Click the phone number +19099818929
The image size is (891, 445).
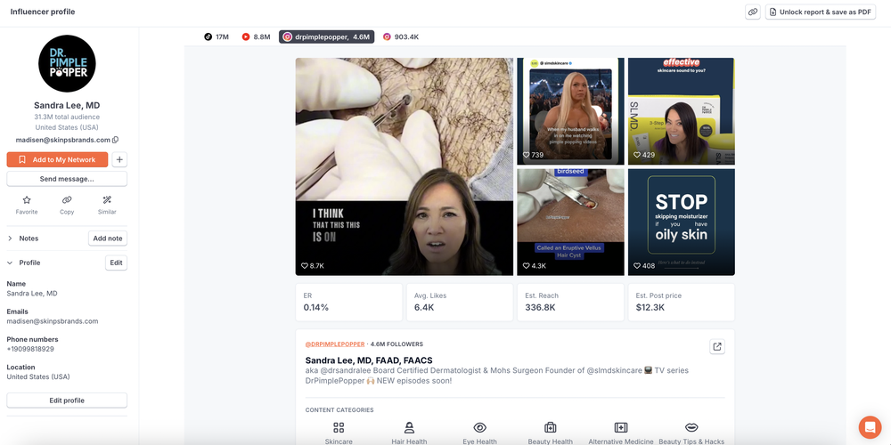(x=30, y=349)
